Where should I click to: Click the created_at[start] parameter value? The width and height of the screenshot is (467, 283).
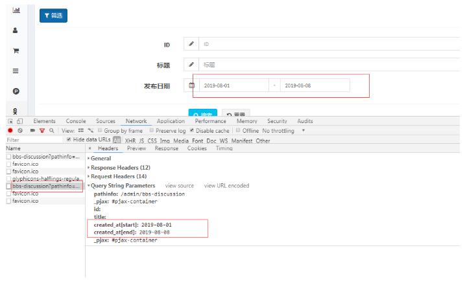[x=156, y=225]
